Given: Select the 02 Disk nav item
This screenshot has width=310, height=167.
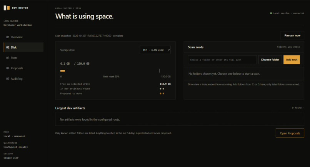Looking at the screenshot, I should (x=23, y=47).
